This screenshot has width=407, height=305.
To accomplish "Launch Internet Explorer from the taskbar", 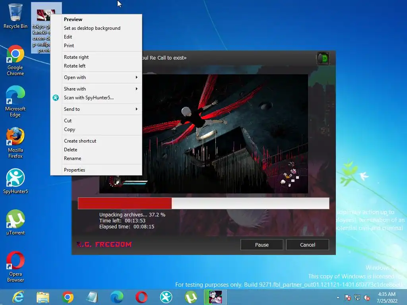I will (x=18, y=297).
